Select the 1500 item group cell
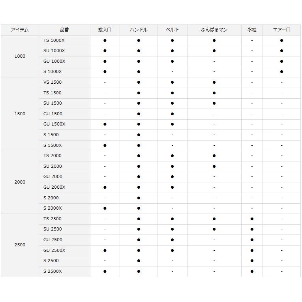This screenshot has height=302, width=302. click(x=20, y=114)
